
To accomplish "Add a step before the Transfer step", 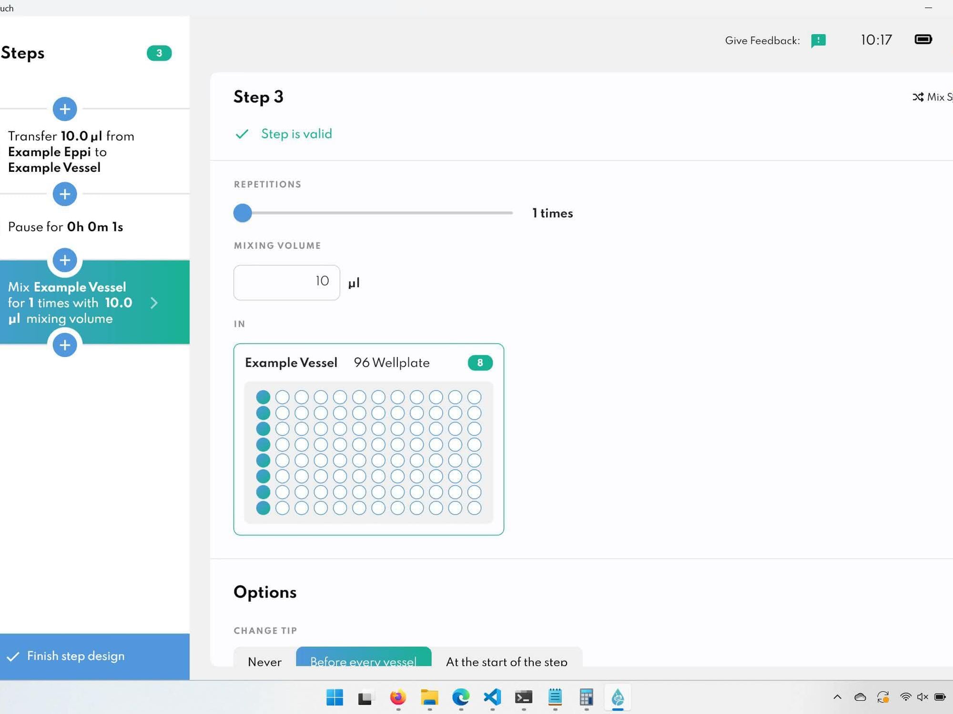I will point(65,109).
